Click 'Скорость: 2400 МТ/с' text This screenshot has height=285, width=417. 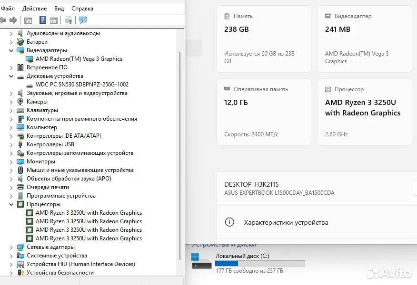[251, 134]
